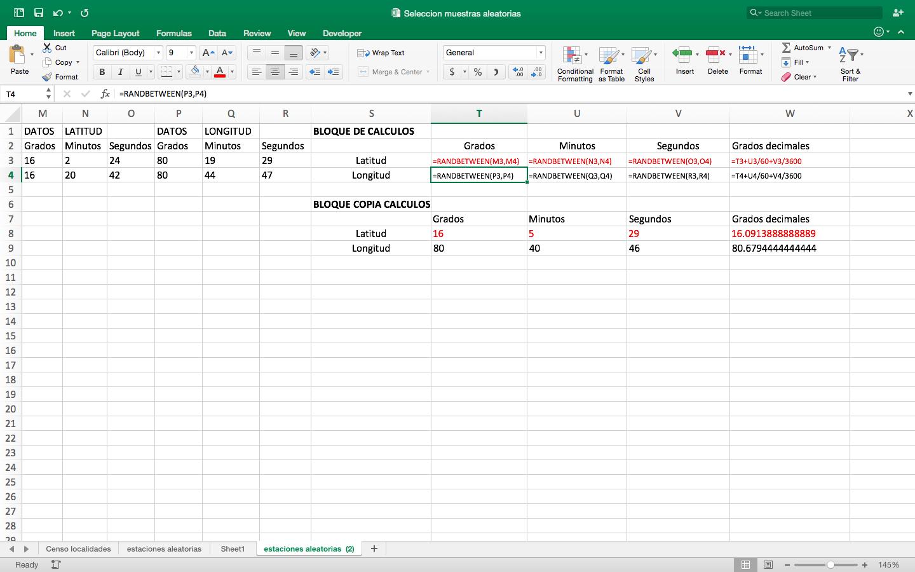
Task: Click the AutoSum button
Action: coord(802,48)
